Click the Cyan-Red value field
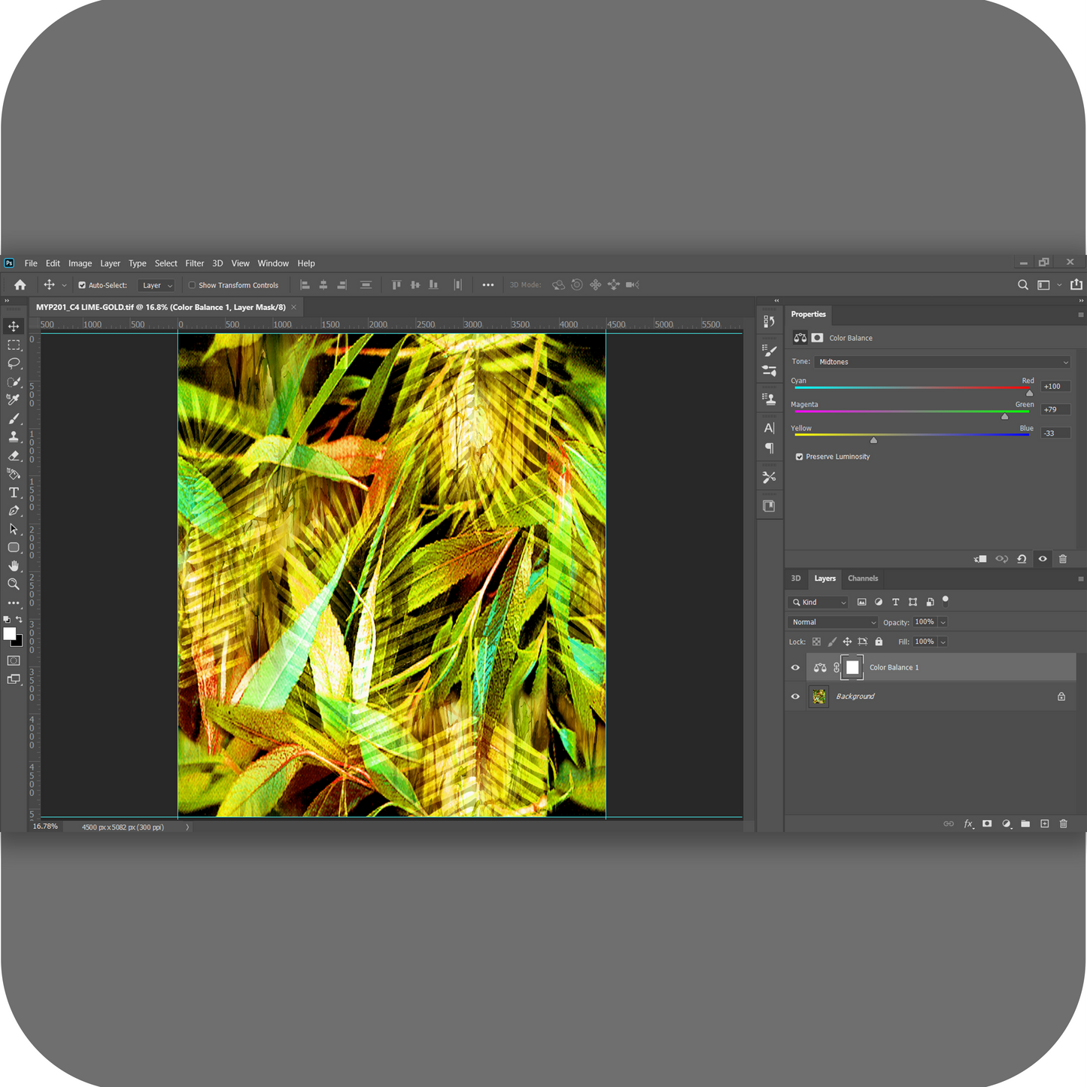 coord(1055,386)
